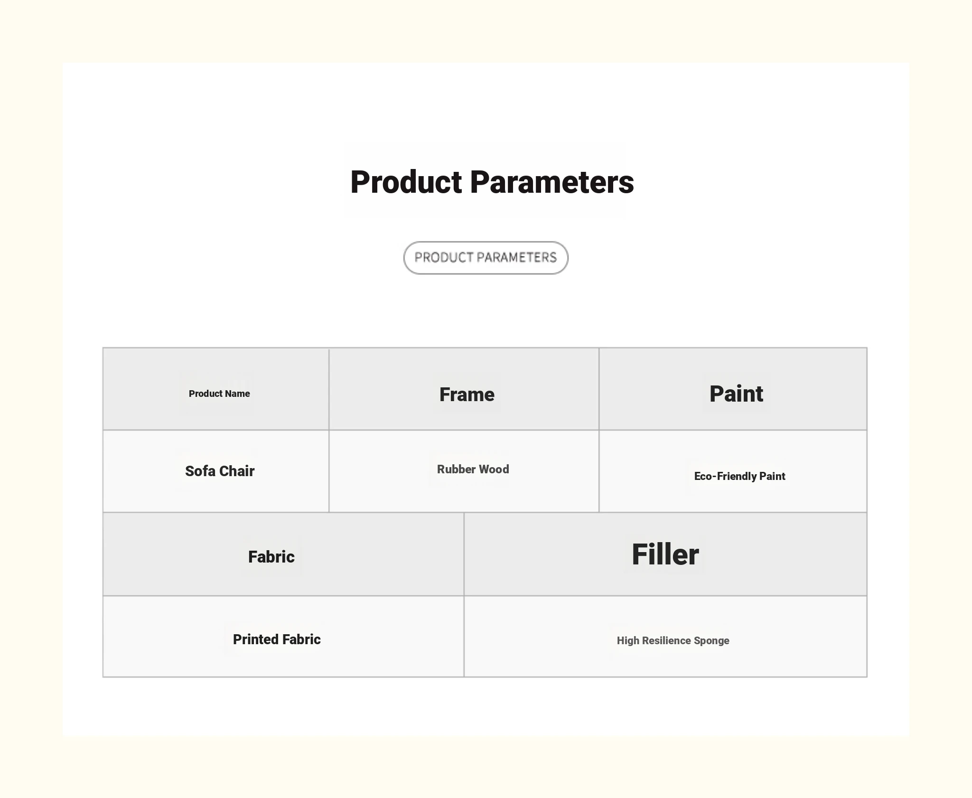This screenshot has height=798, width=972.
Task: Click the High Resilience Sponge cell
Action: click(x=673, y=640)
